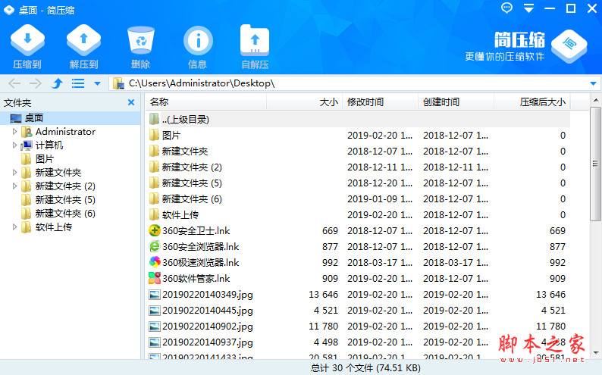Click the 解压到 extract icon

83,40
